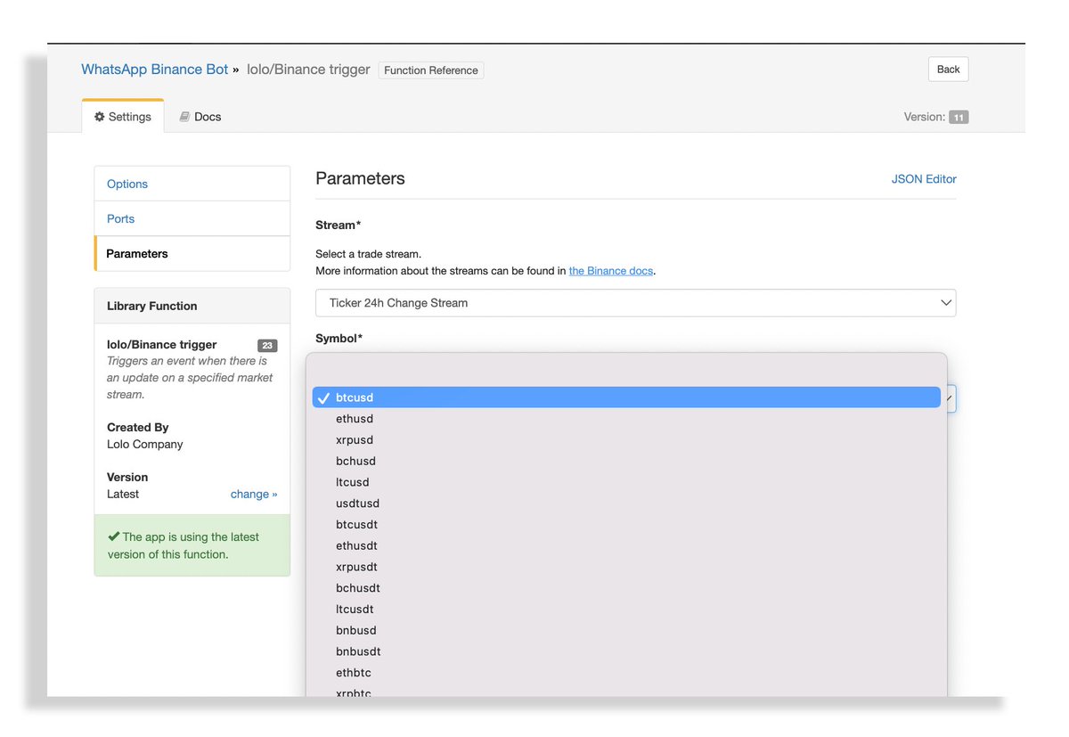Click the Lolo Company creator name
The height and width of the screenshot is (737, 1069).
145,444
